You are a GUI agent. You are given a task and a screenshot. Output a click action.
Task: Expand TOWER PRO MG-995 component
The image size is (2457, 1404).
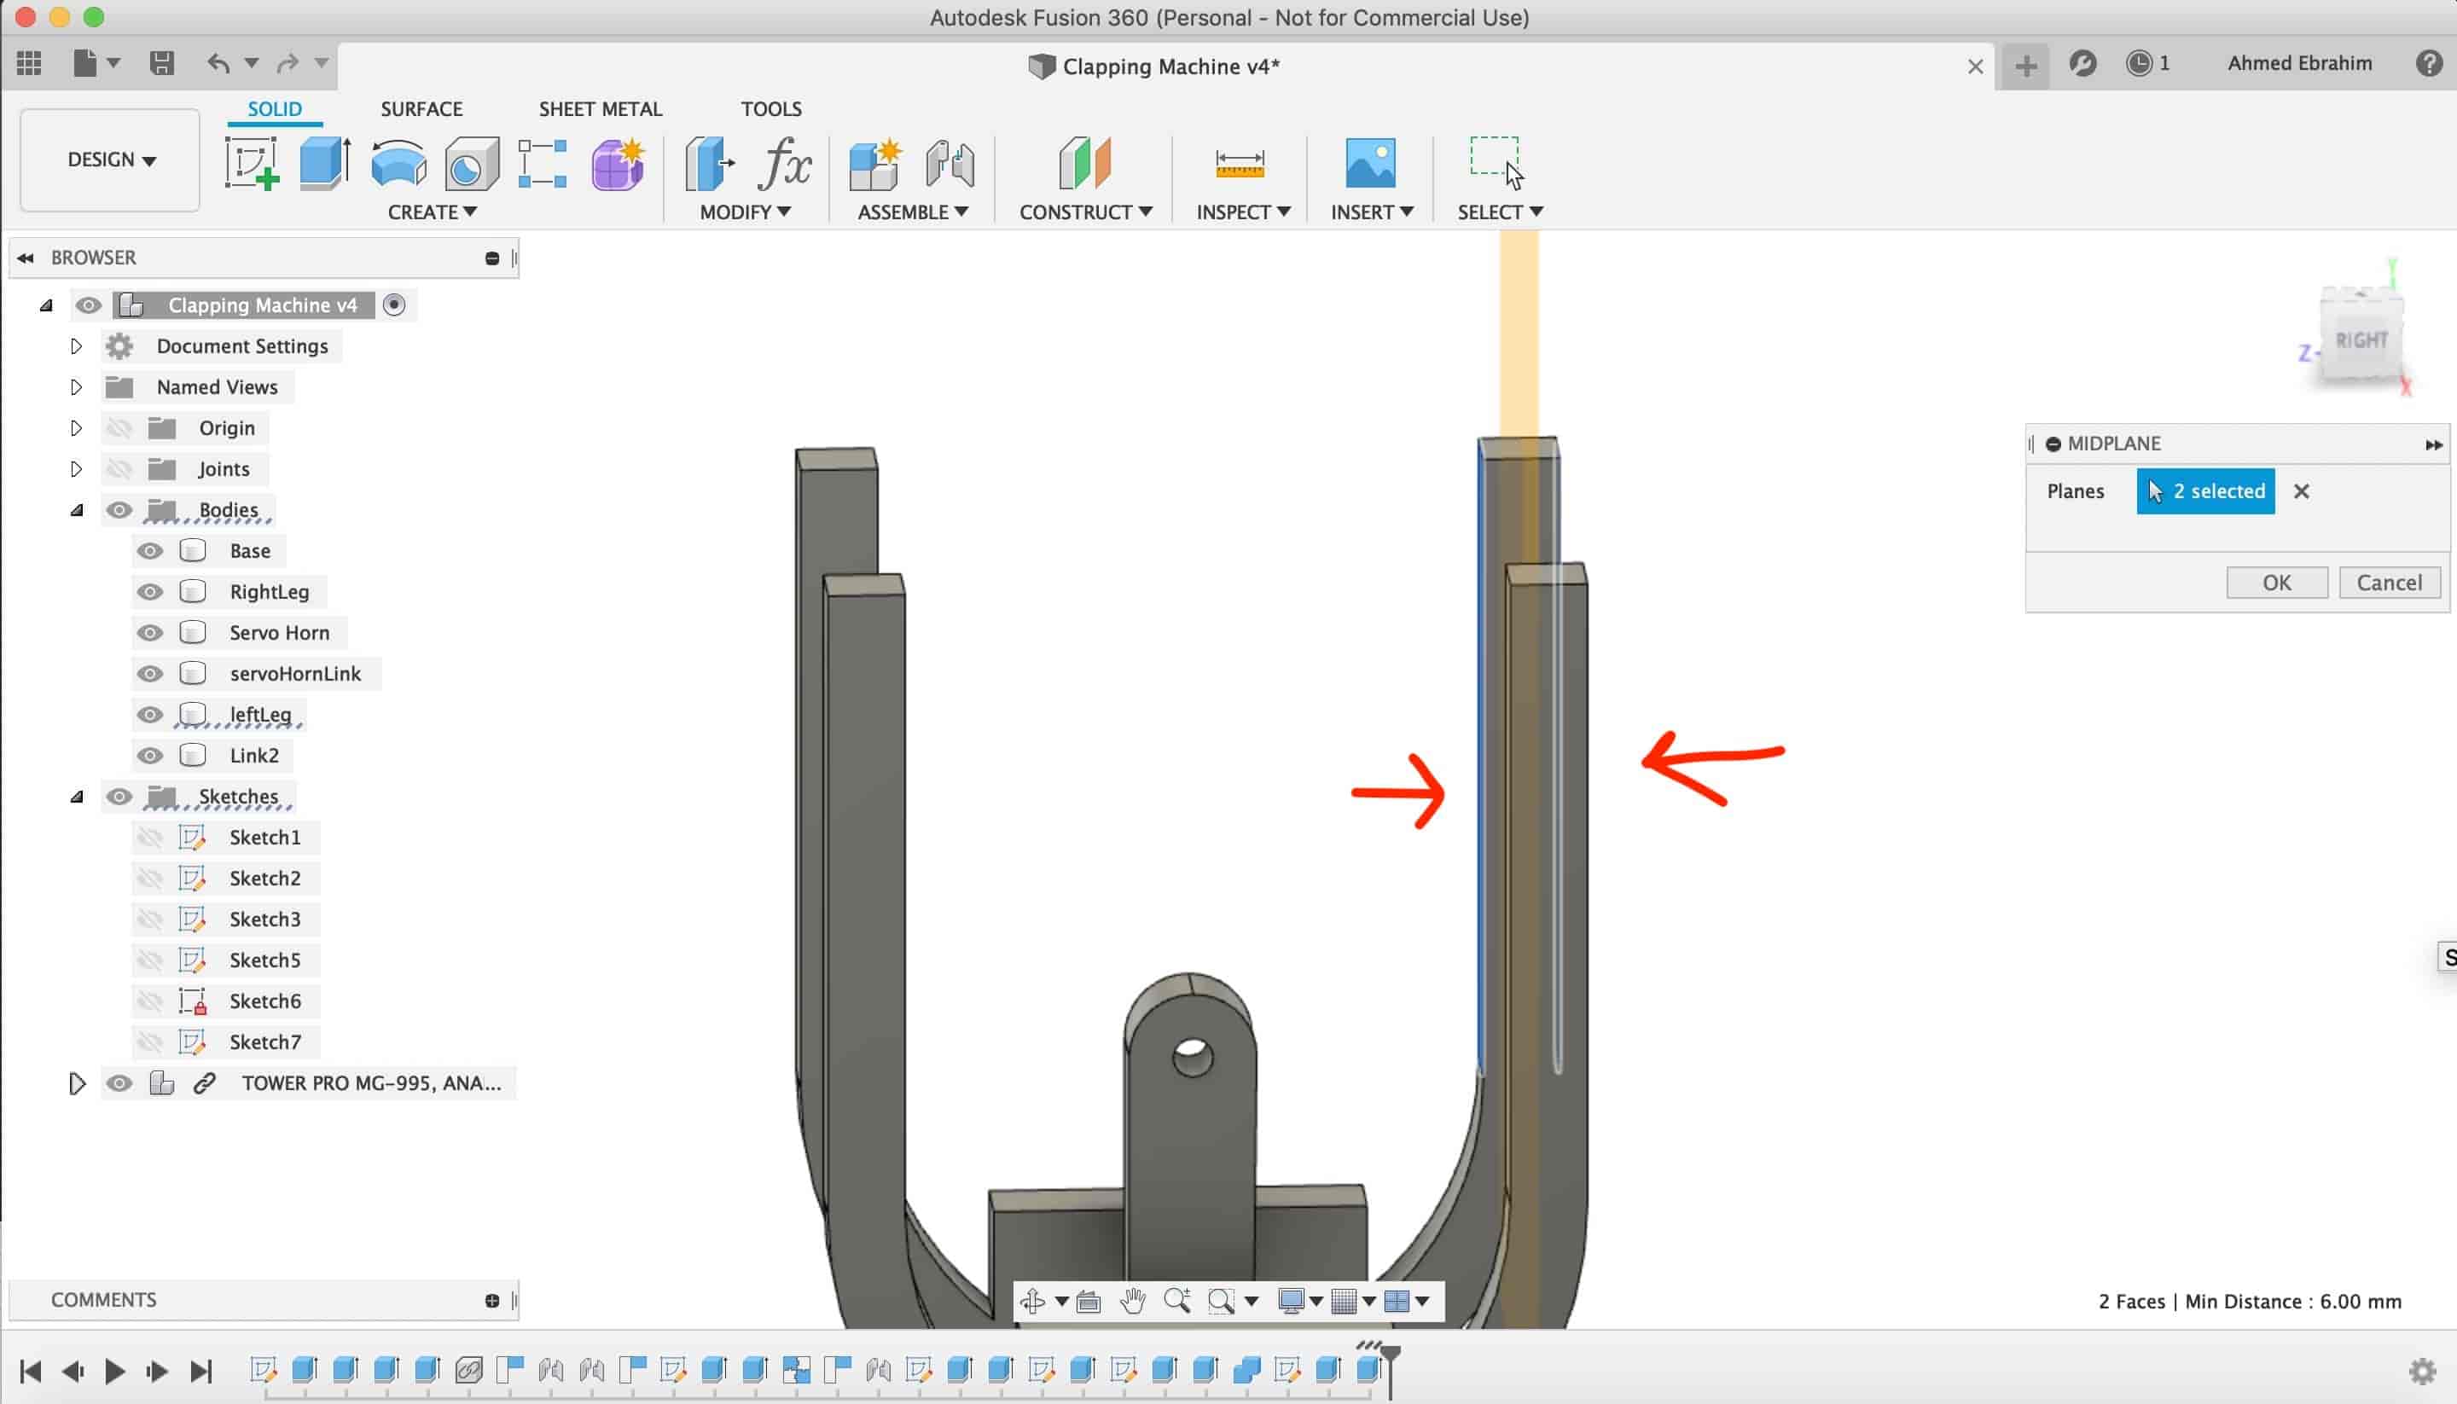tap(77, 1083)
